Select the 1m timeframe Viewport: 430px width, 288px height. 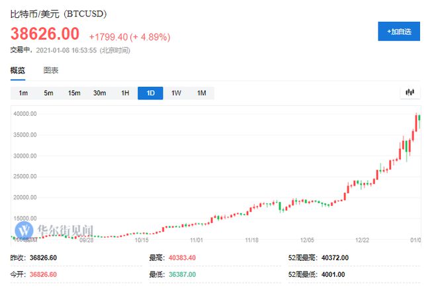click(23, 93)
